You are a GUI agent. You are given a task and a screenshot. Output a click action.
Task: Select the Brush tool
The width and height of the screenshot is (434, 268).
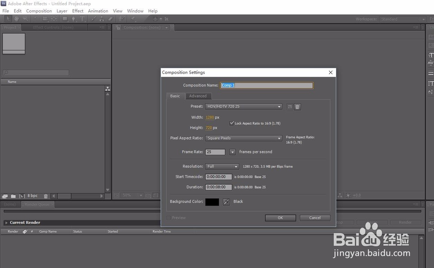click(94, 19)
